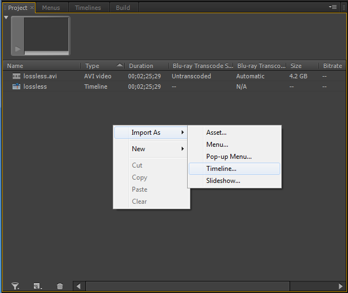Viewport: 348px width, 293px height.
Task: Open the panel options menu icon
Action: tap(333, 7)
